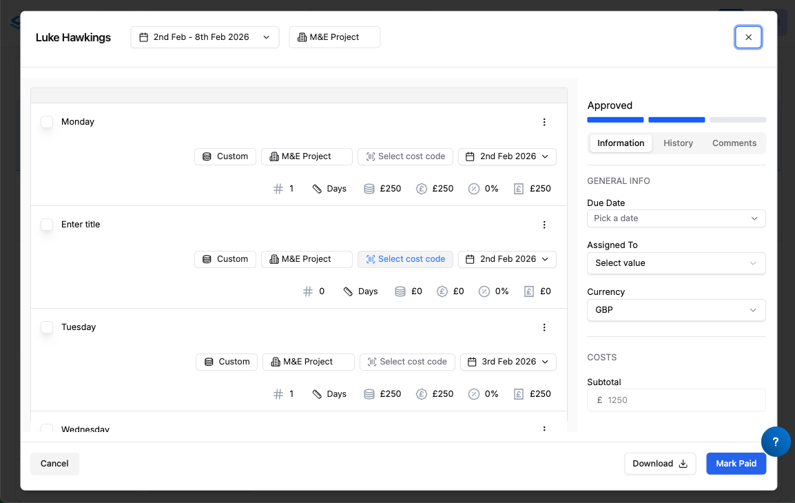Open Monday's 2nd Feb 2026 date dropdown
This screenshot has height=503, width=795.
tap(507, 156)
